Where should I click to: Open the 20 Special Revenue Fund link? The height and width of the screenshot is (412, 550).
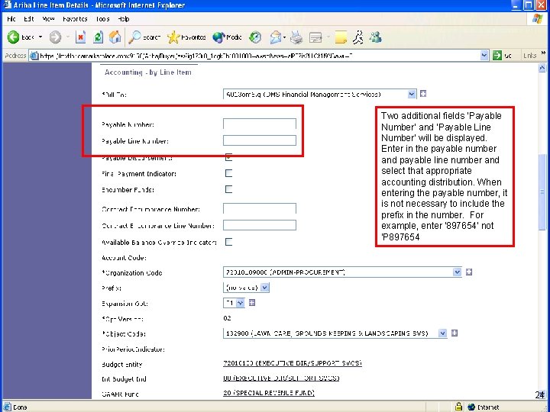[269, 393]
